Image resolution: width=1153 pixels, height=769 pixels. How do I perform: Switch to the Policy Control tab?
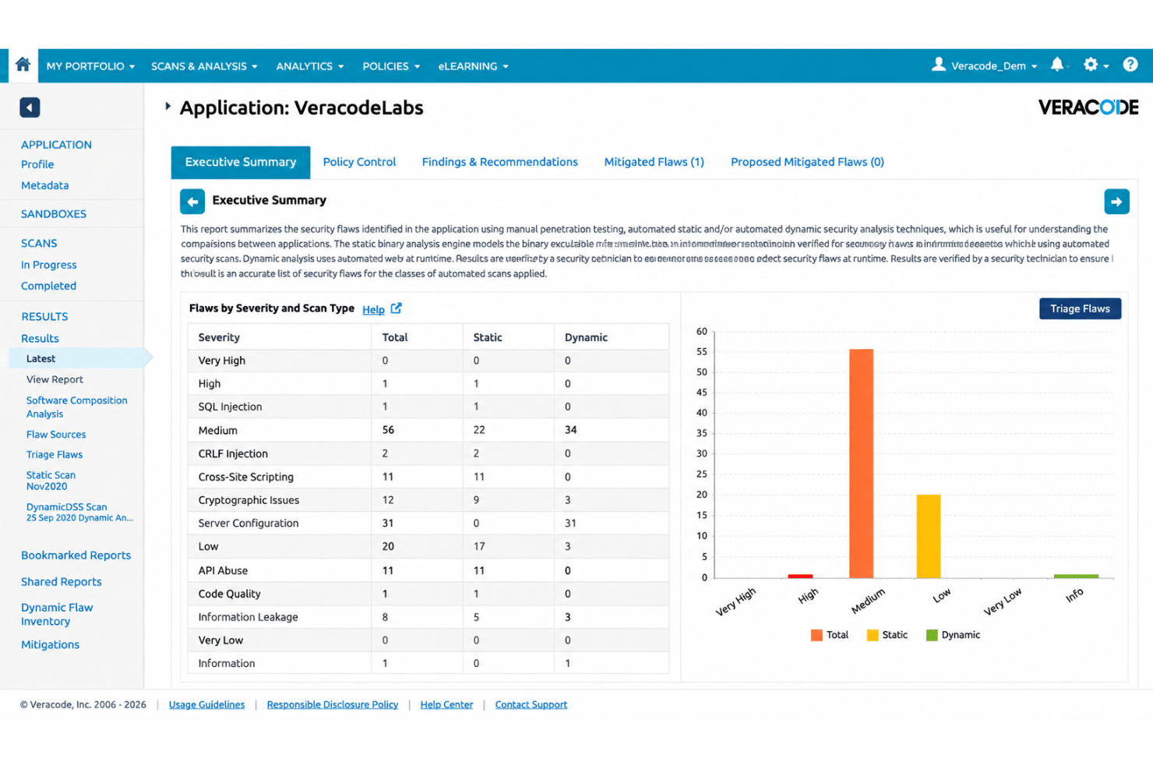(x=359, y=162)
